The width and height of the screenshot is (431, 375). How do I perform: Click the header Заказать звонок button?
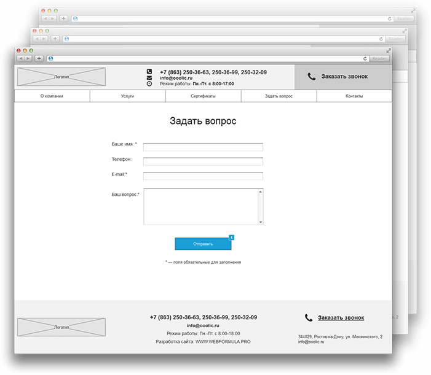(343, 77)
